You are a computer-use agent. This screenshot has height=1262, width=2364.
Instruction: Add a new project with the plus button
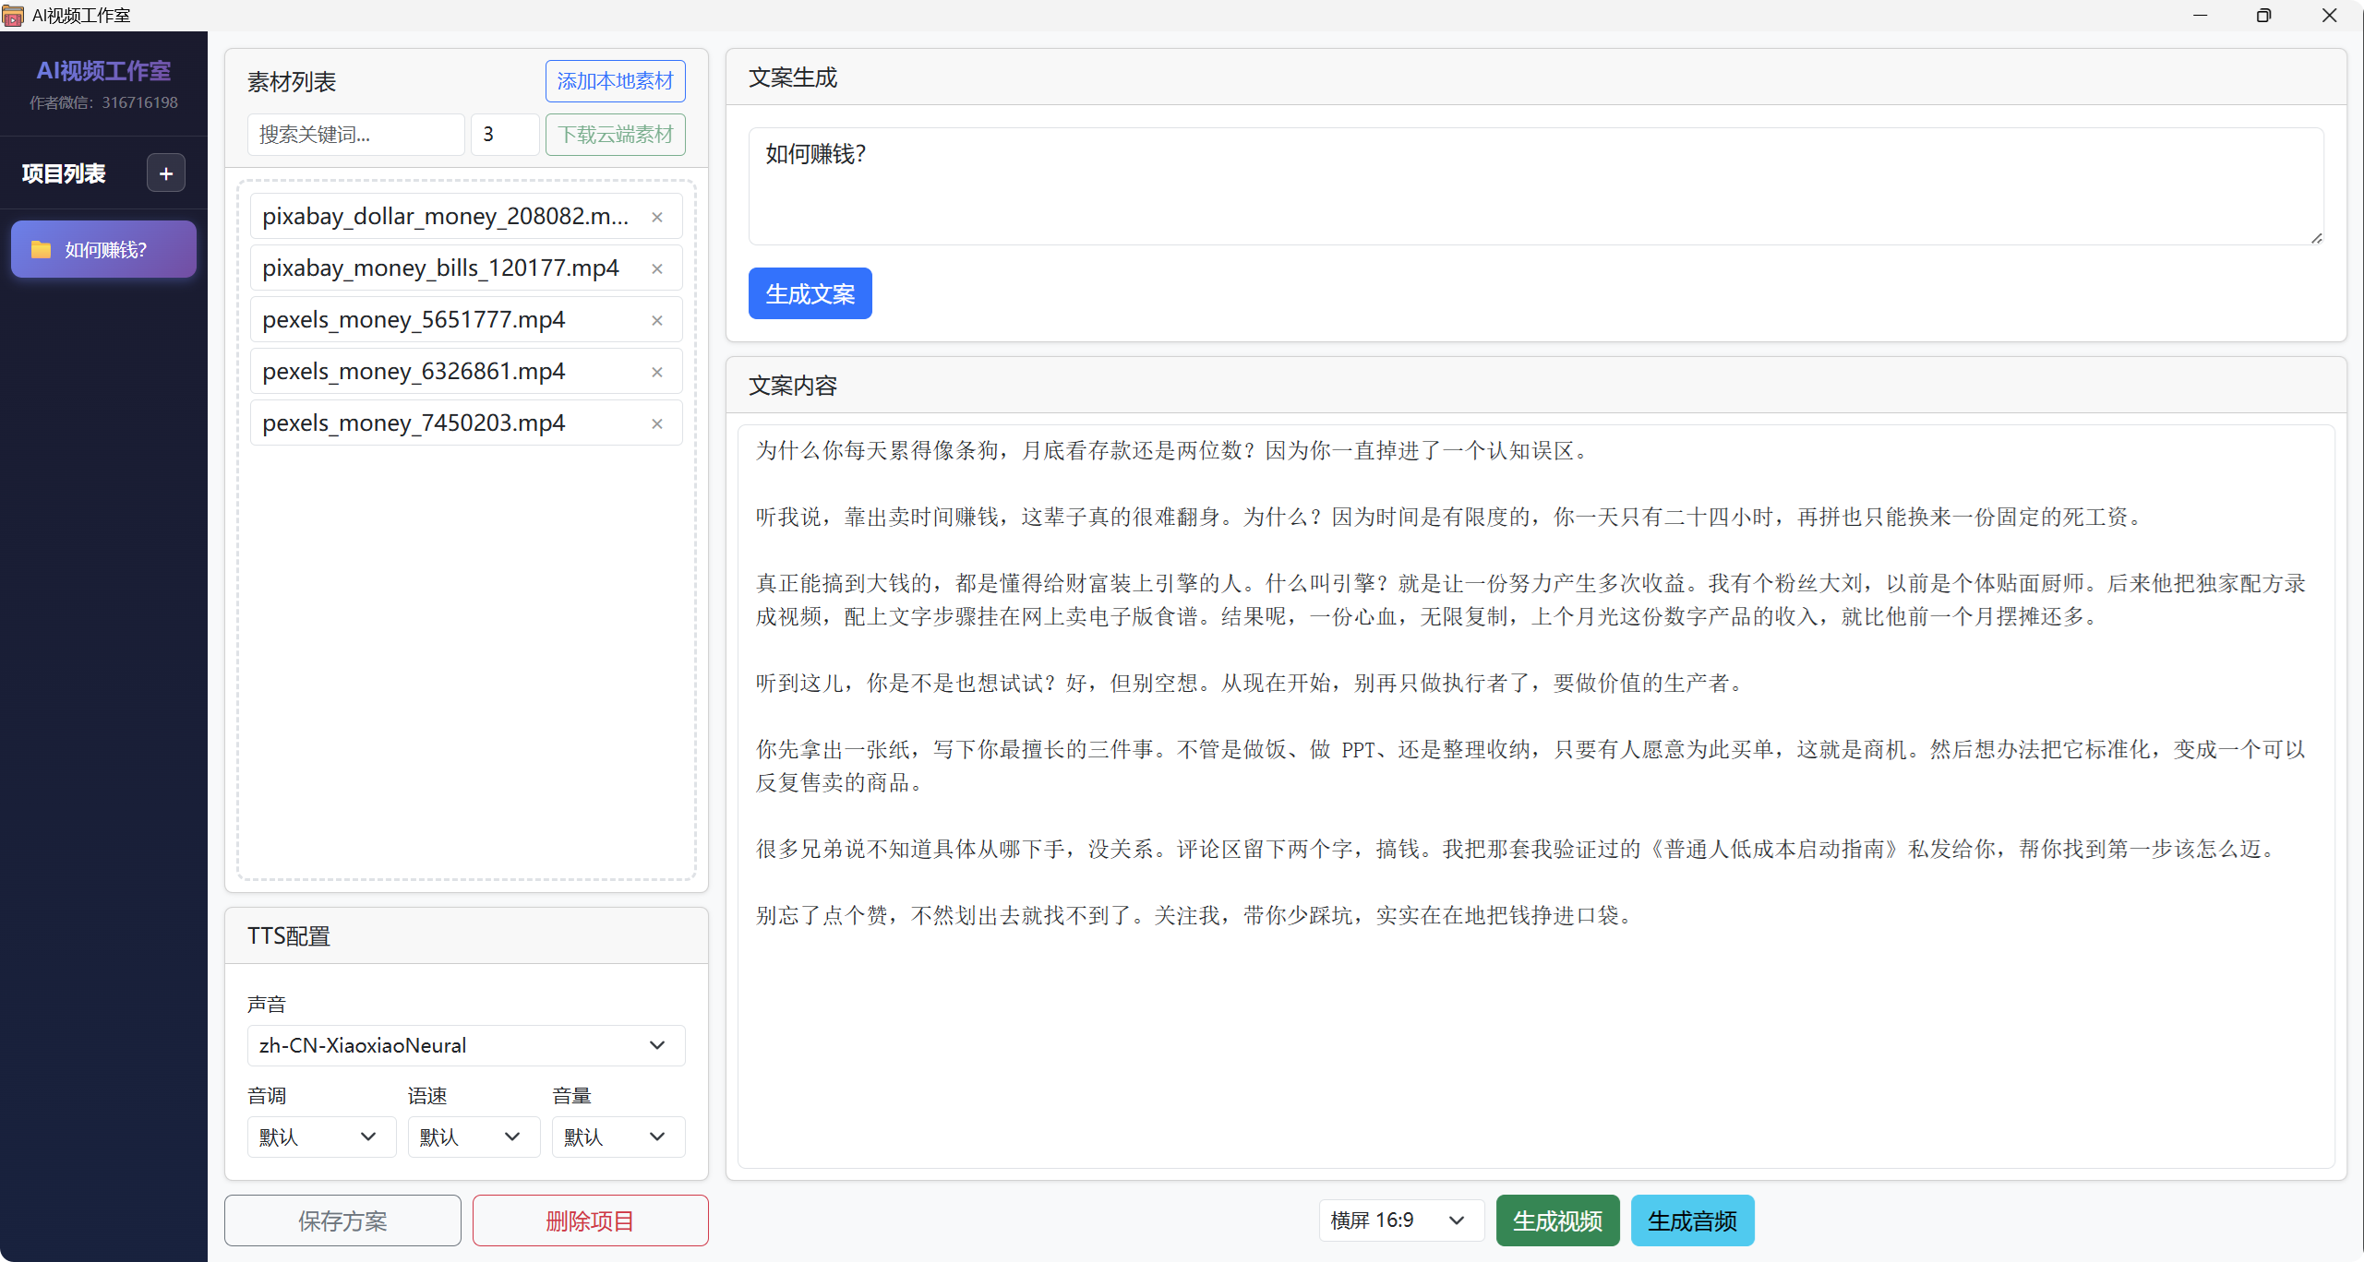click(x=166, y=173)
